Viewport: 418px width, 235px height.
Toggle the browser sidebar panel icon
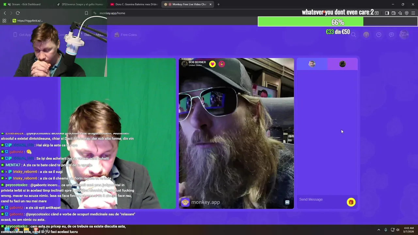click(387, 13)
